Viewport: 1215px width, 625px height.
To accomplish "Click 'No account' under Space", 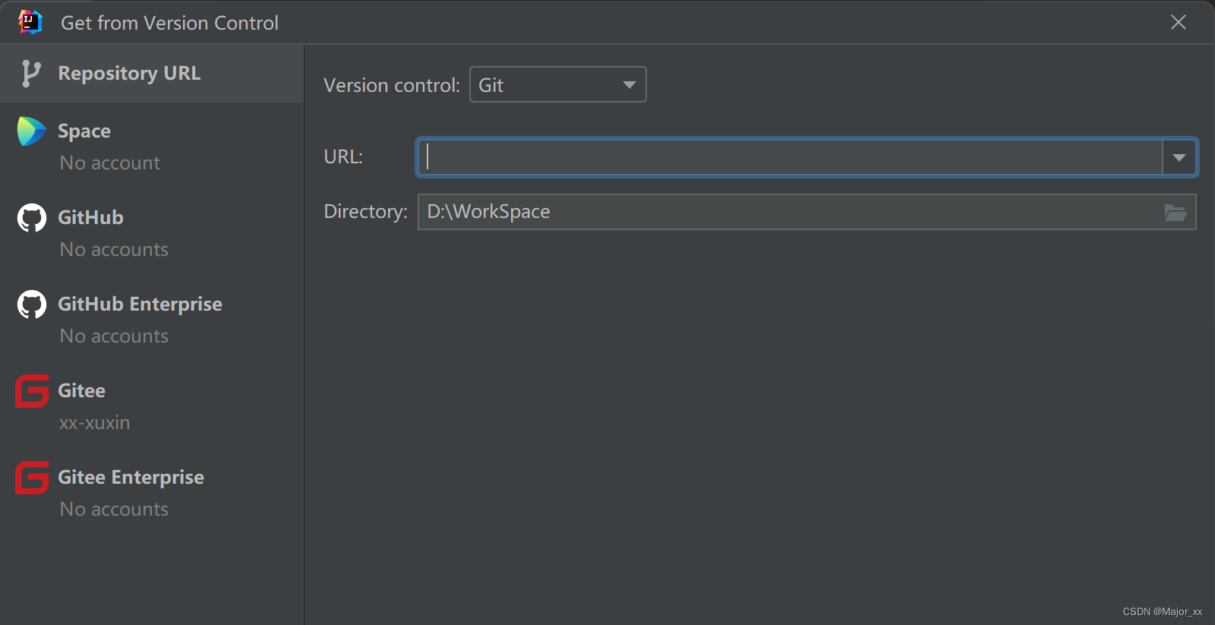I will click(x=110, y=163).
